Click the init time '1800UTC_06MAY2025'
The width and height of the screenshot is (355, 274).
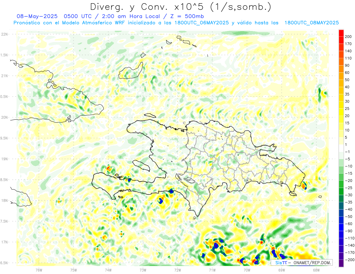[201, 23]
